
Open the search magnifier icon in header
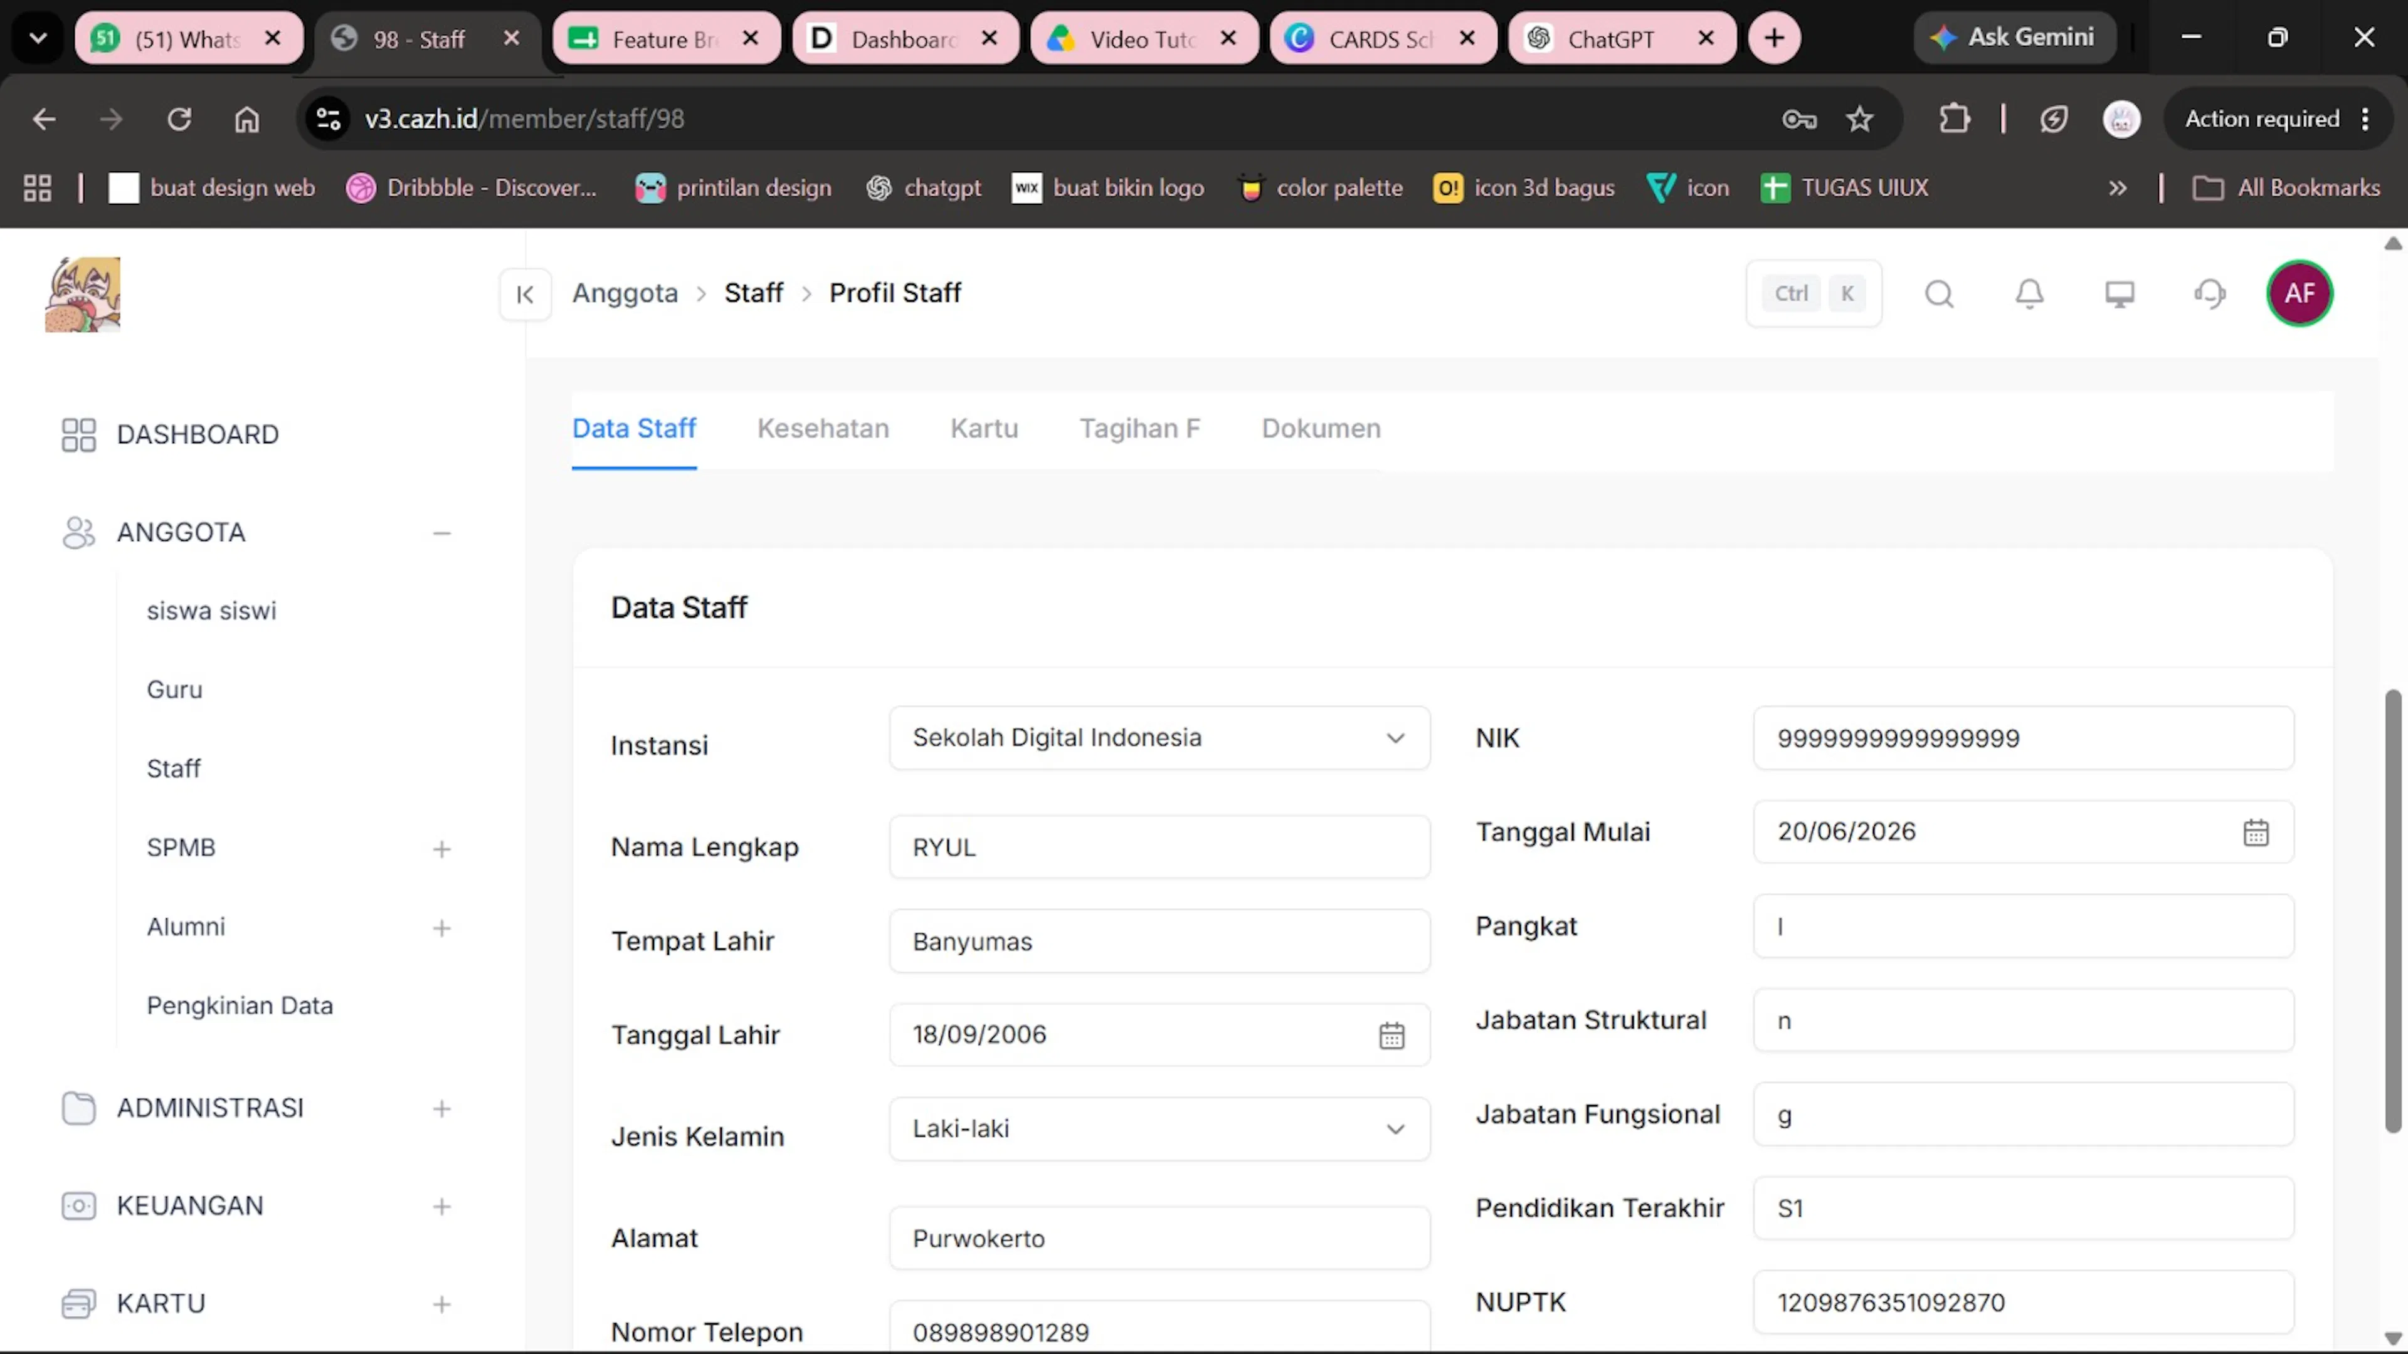[1939, 295]
